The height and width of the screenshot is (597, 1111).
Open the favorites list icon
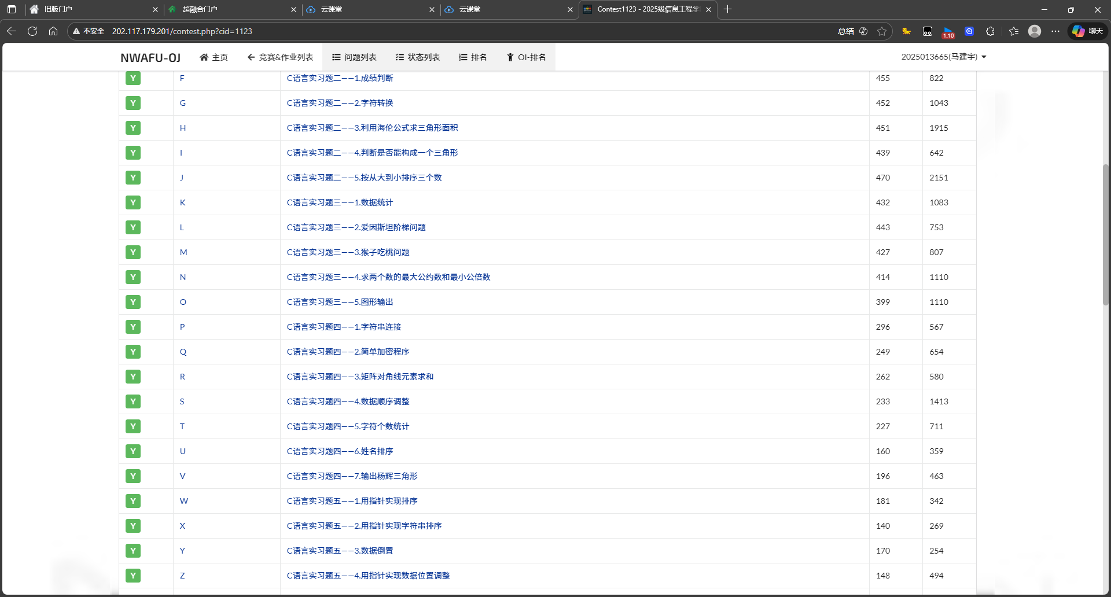tap(1014, 31)
